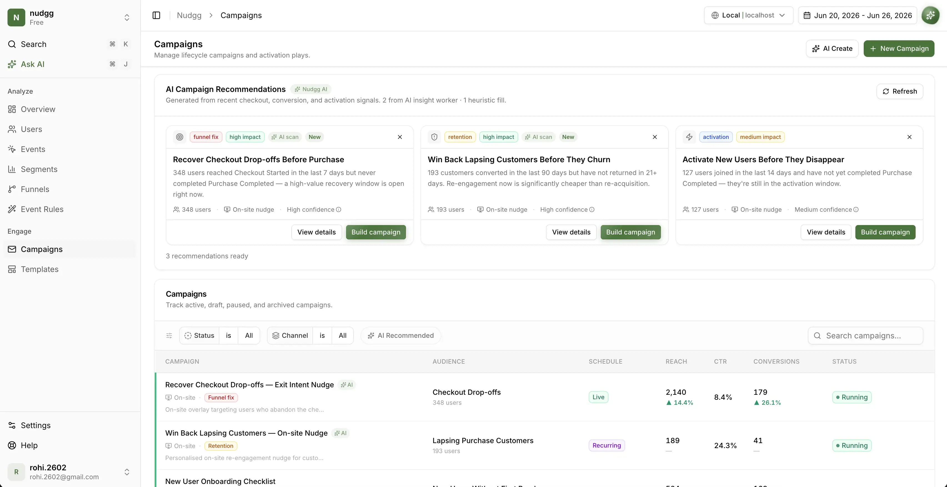Build campaign for Win Back Lapsing Customers

click(630, 232)
